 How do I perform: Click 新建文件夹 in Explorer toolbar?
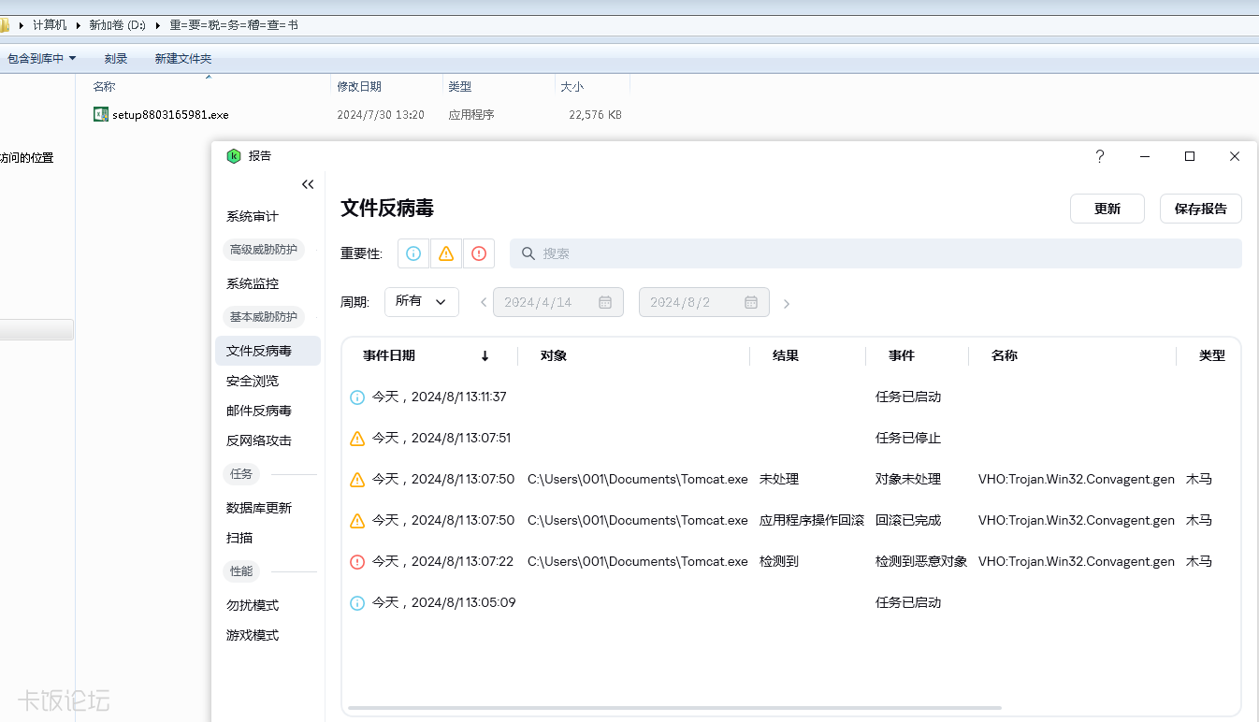point(183,58)
